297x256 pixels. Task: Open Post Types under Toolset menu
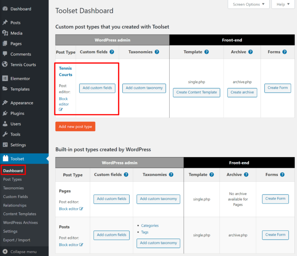[12, 179]
